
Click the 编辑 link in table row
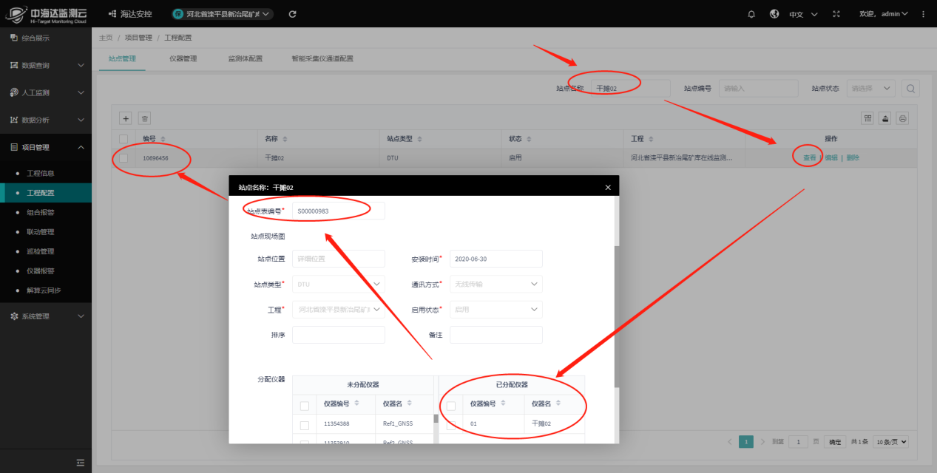[x=831, y=158]
